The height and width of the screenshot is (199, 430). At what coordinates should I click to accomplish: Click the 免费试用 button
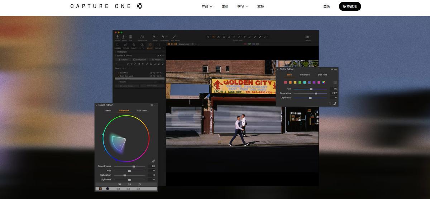(349, 6)
